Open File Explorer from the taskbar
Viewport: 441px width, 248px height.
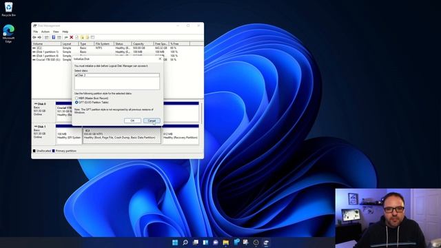click(226, 242)
